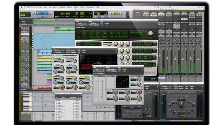Open the Clip menu

[50, 7]
